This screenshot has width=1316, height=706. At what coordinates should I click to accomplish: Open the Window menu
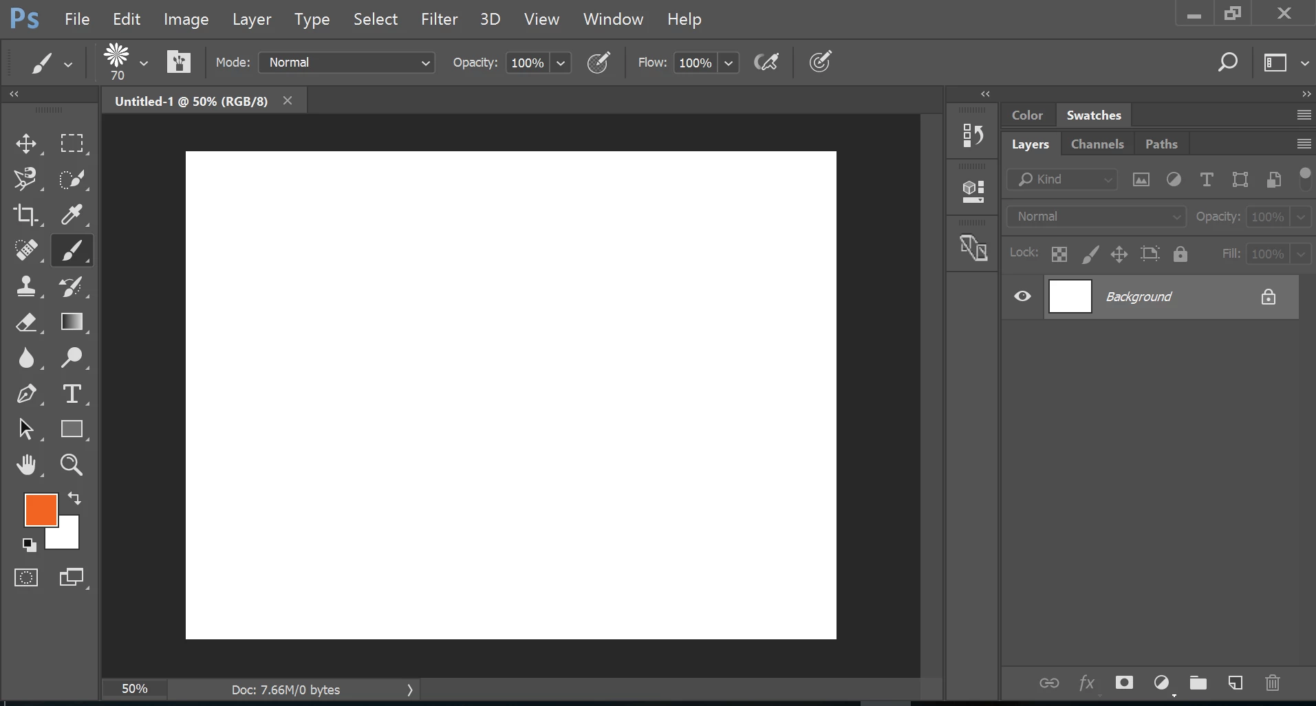613,19
